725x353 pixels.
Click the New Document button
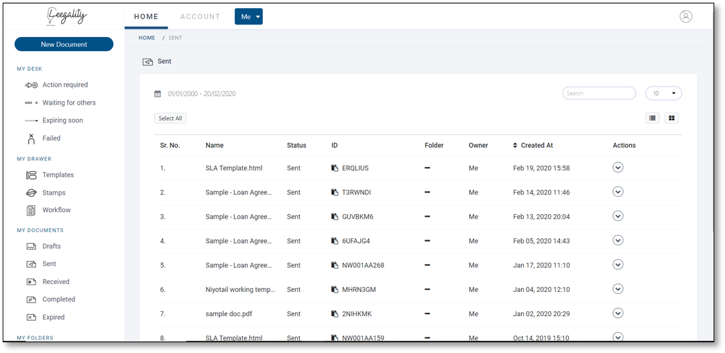[64, 44]
